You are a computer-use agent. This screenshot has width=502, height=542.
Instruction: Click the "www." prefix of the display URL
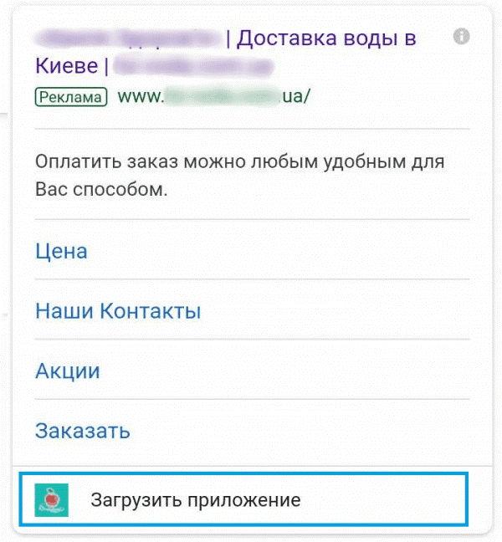click(x=139, y=97)
